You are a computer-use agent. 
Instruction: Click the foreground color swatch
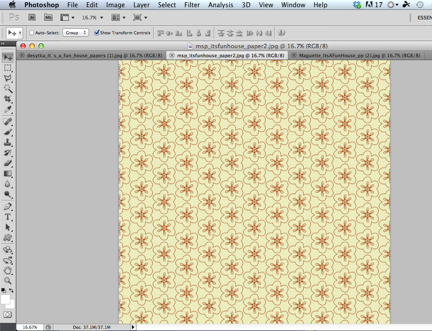point(6,299)
